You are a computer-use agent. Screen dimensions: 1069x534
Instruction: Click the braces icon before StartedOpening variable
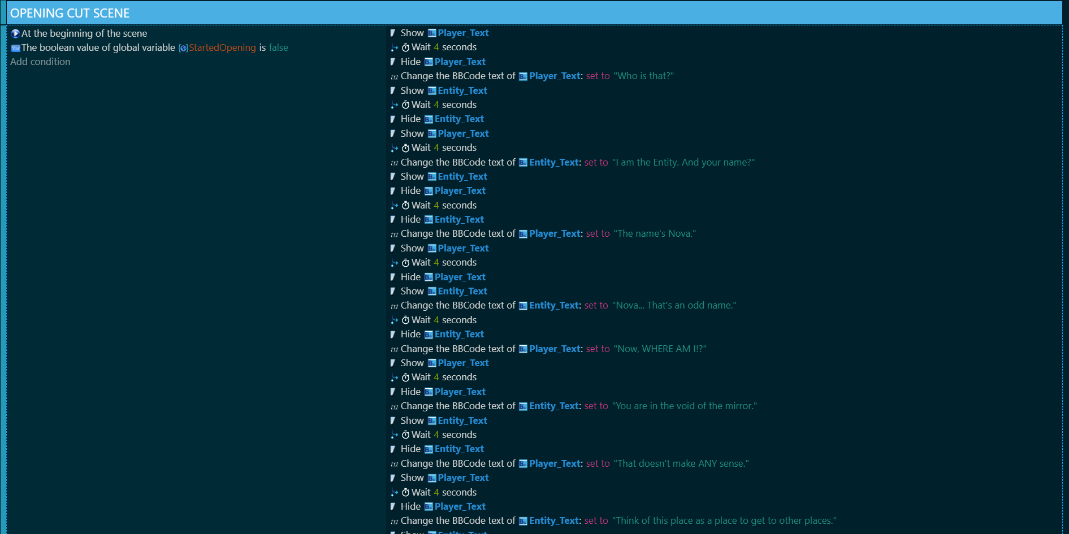[183, 48]
